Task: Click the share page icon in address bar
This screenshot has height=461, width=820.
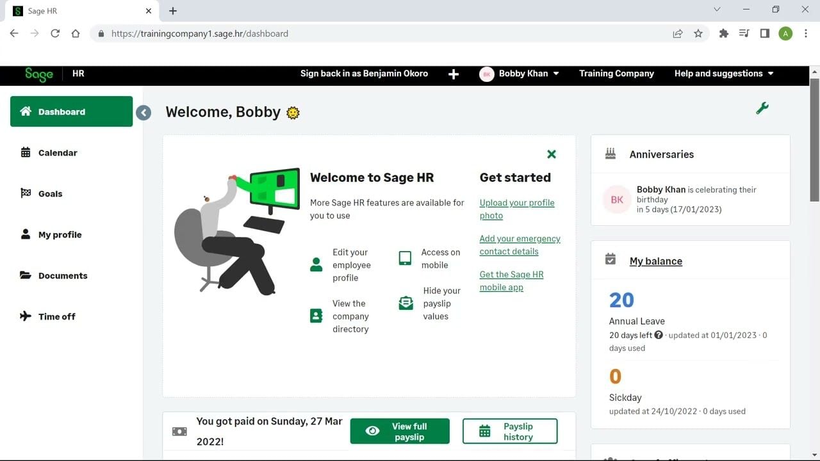Action: tap(678, 33)
